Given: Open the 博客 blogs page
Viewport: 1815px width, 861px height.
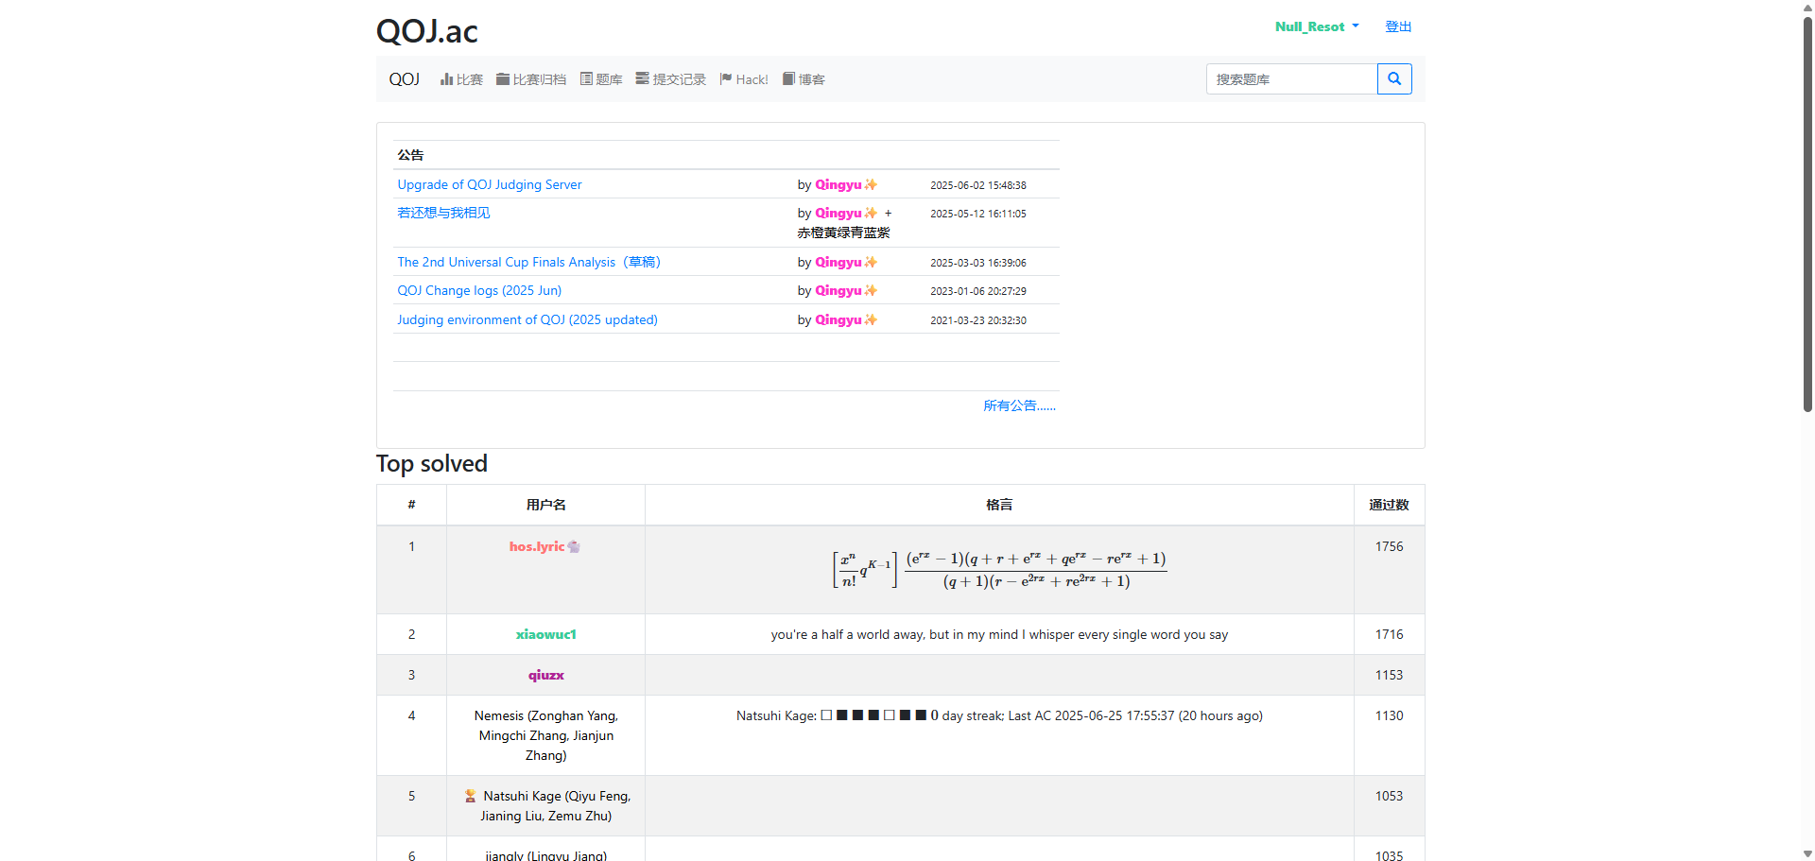Looking at the screenshot, I should tap(804, 79).
